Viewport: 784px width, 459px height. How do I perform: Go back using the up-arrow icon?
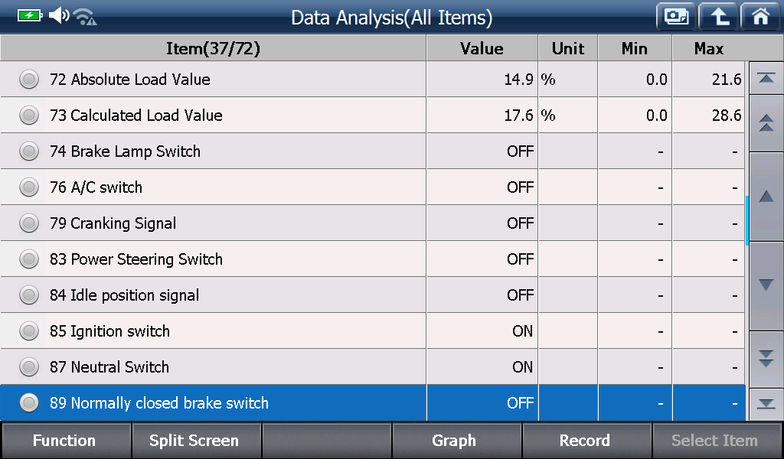718,17
